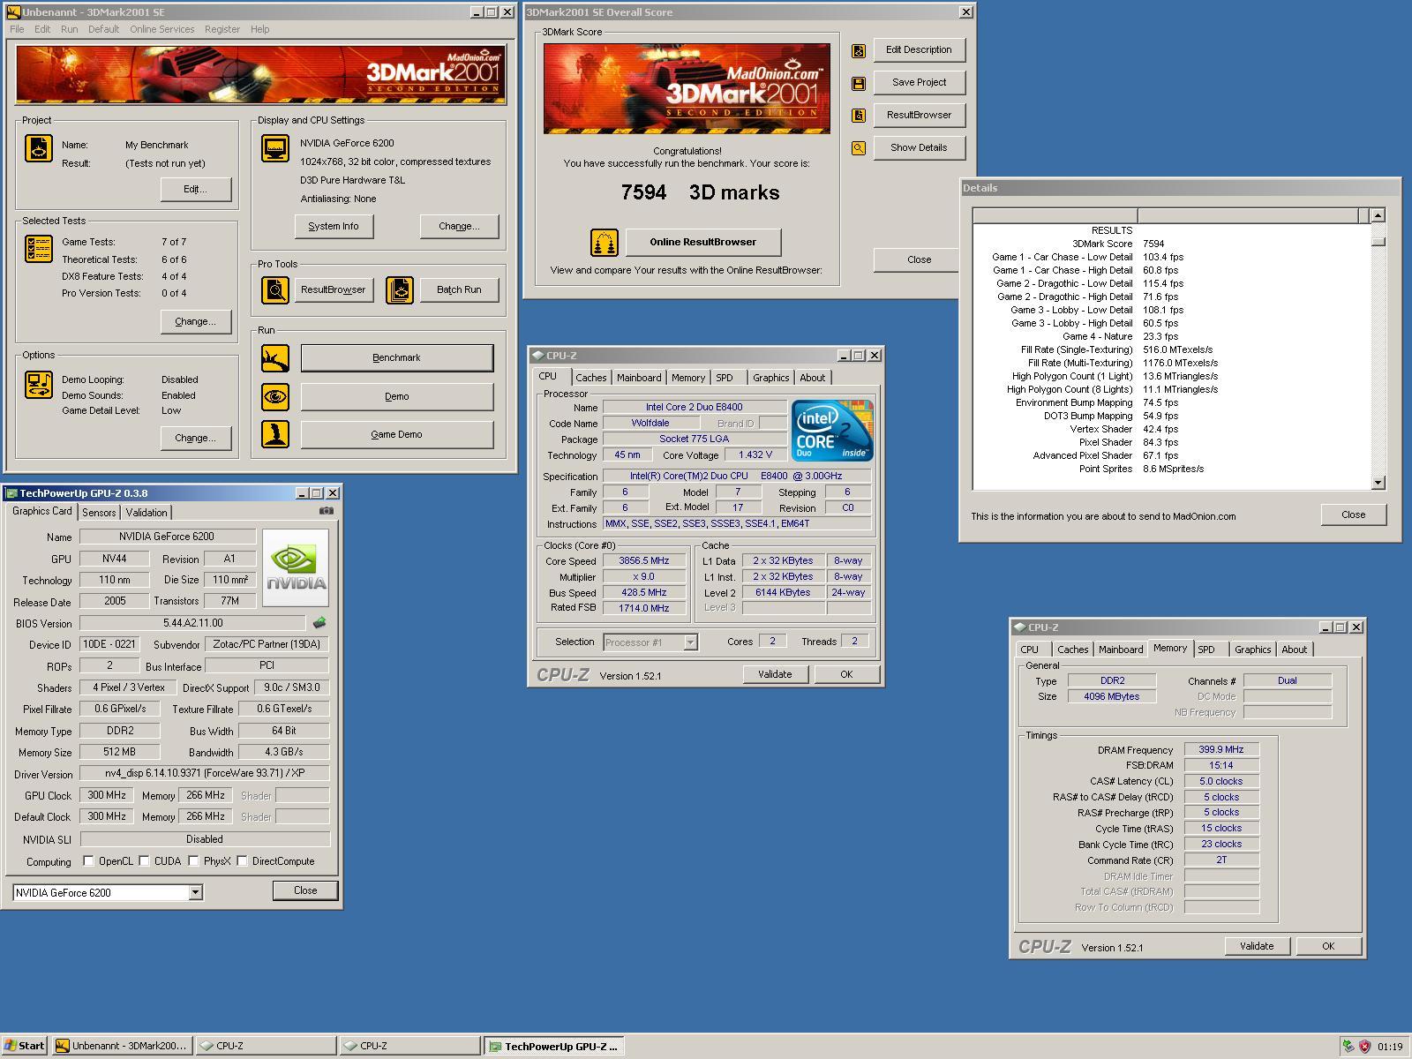Image resolution: width=1412 pixels, height=1059 pixels.
Task: Click the security shield tray icon
Action: click(1364, 1046)
